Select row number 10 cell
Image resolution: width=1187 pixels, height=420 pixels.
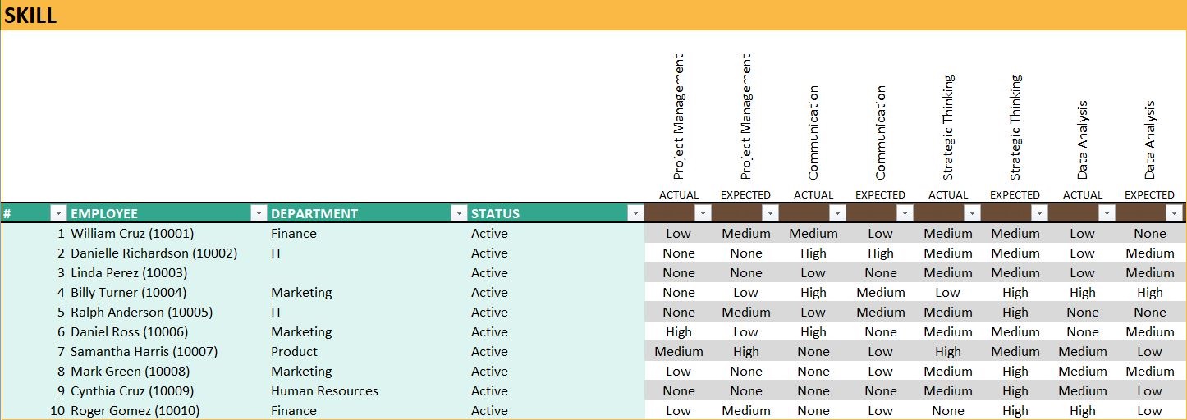click(34, 410)
